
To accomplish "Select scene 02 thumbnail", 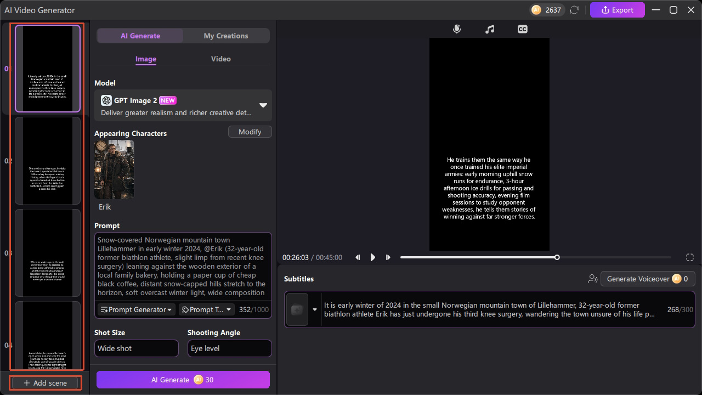I will [x=48, y=161].
